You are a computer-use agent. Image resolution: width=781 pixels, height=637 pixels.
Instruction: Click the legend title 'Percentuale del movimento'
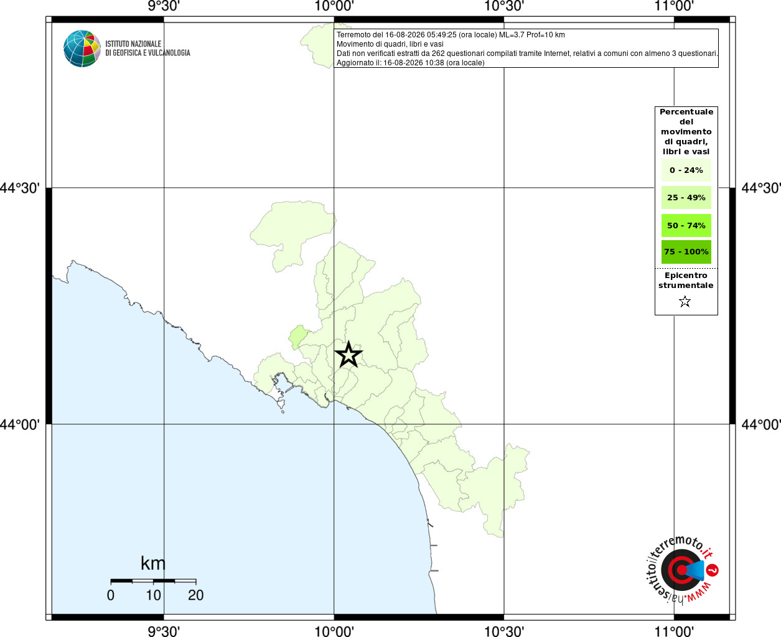click(x=686, y=132)
